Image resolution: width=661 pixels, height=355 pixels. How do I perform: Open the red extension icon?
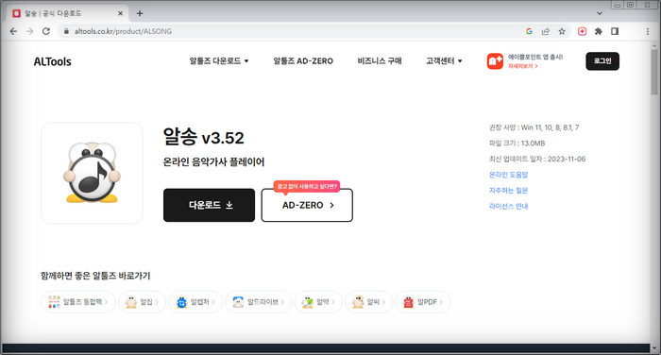pyautogui.click(x=583, y=31)
